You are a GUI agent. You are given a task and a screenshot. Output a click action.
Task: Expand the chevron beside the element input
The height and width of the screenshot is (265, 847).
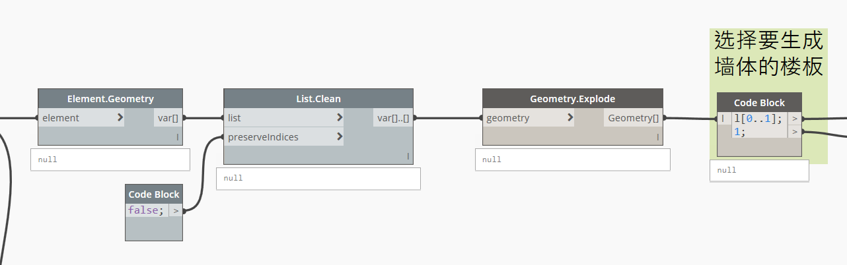click(x=120, y=118)
